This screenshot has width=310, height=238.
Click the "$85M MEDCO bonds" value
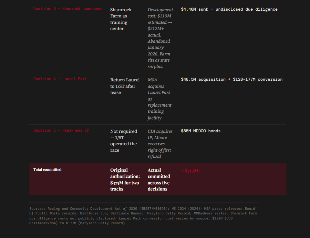point(201,131)
